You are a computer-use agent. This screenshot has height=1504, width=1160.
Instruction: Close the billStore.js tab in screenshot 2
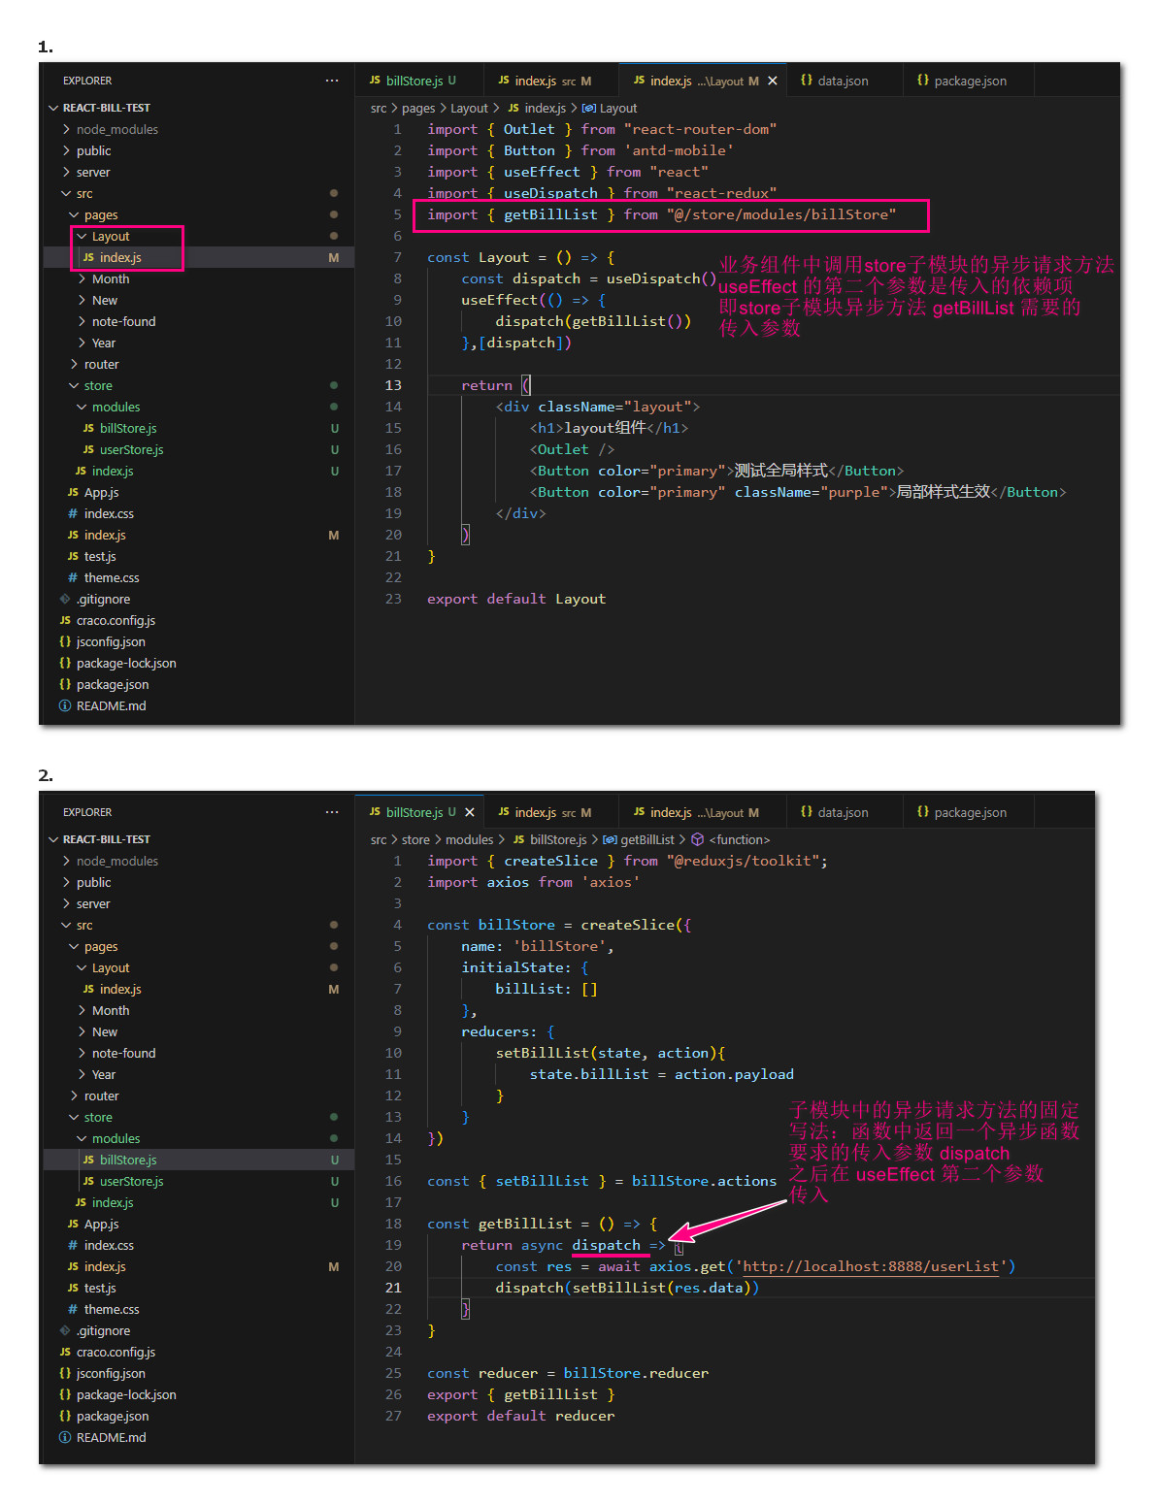pyautogui.click(x=470, y=812)
